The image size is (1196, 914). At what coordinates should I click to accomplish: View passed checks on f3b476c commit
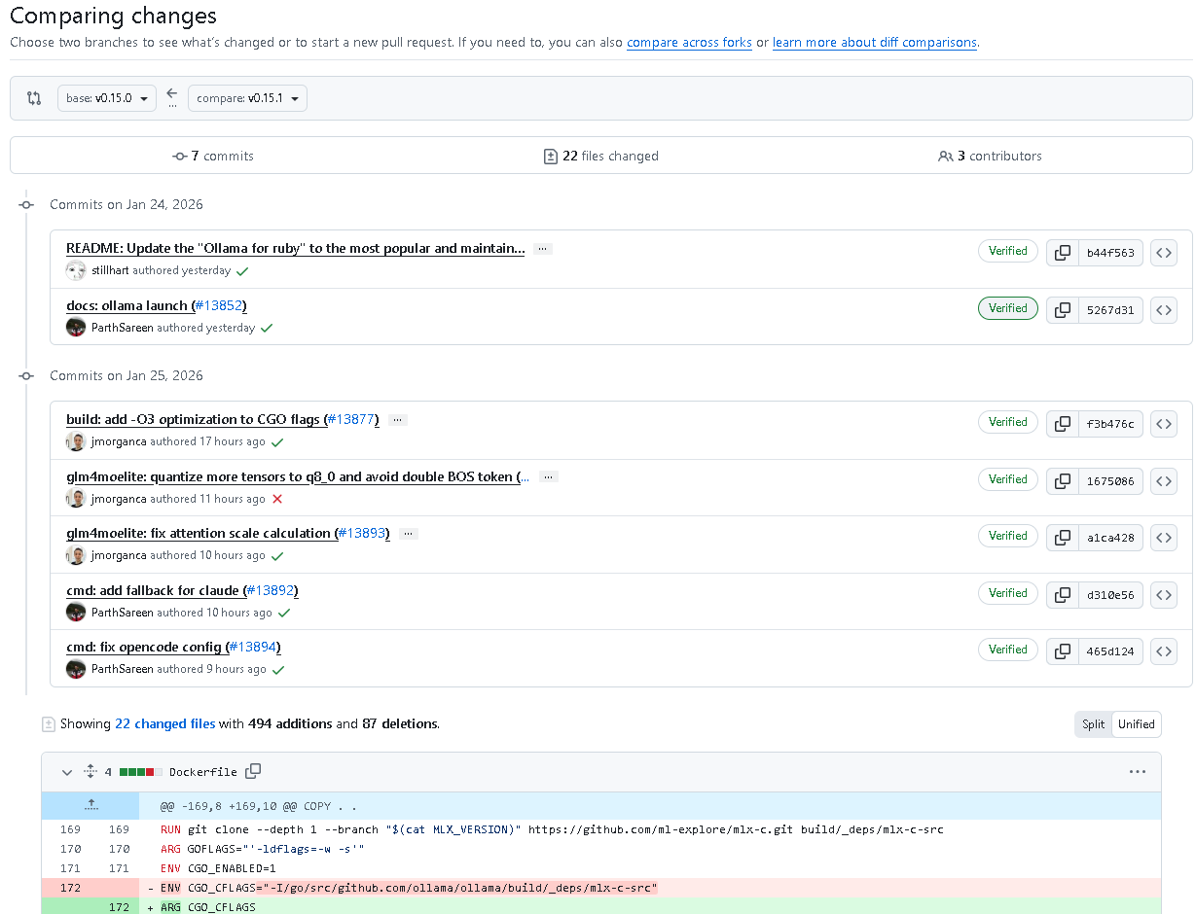click(277, 441)
